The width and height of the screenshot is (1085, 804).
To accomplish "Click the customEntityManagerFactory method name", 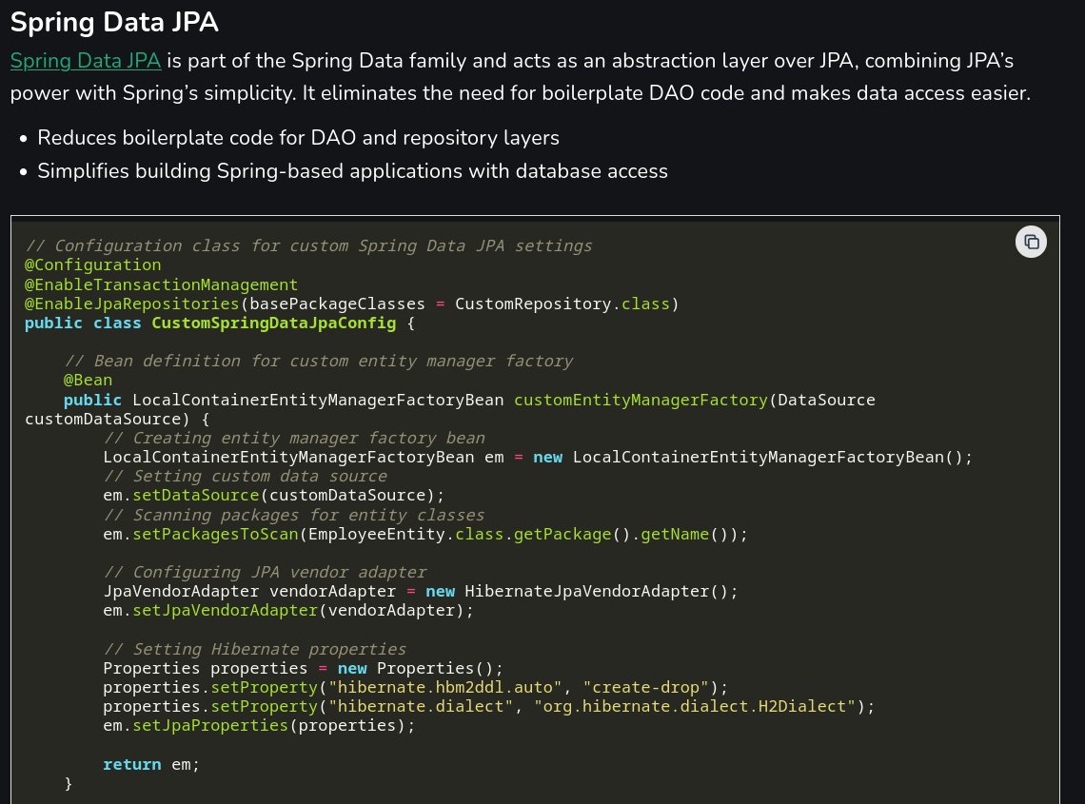I will click(x=641, y=400).
